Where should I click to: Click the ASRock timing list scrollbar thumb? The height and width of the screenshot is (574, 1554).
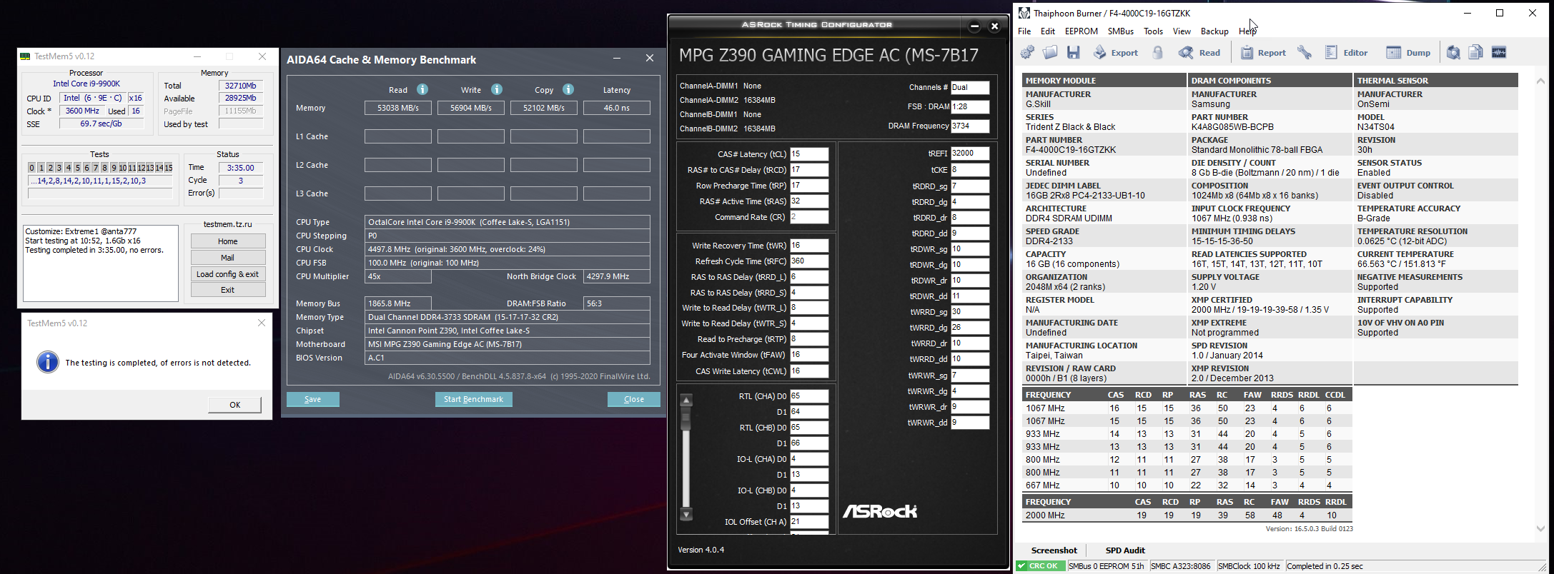click(x=686, y=420)
